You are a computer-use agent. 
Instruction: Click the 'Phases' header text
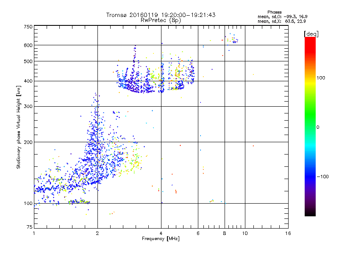point(274,12)
